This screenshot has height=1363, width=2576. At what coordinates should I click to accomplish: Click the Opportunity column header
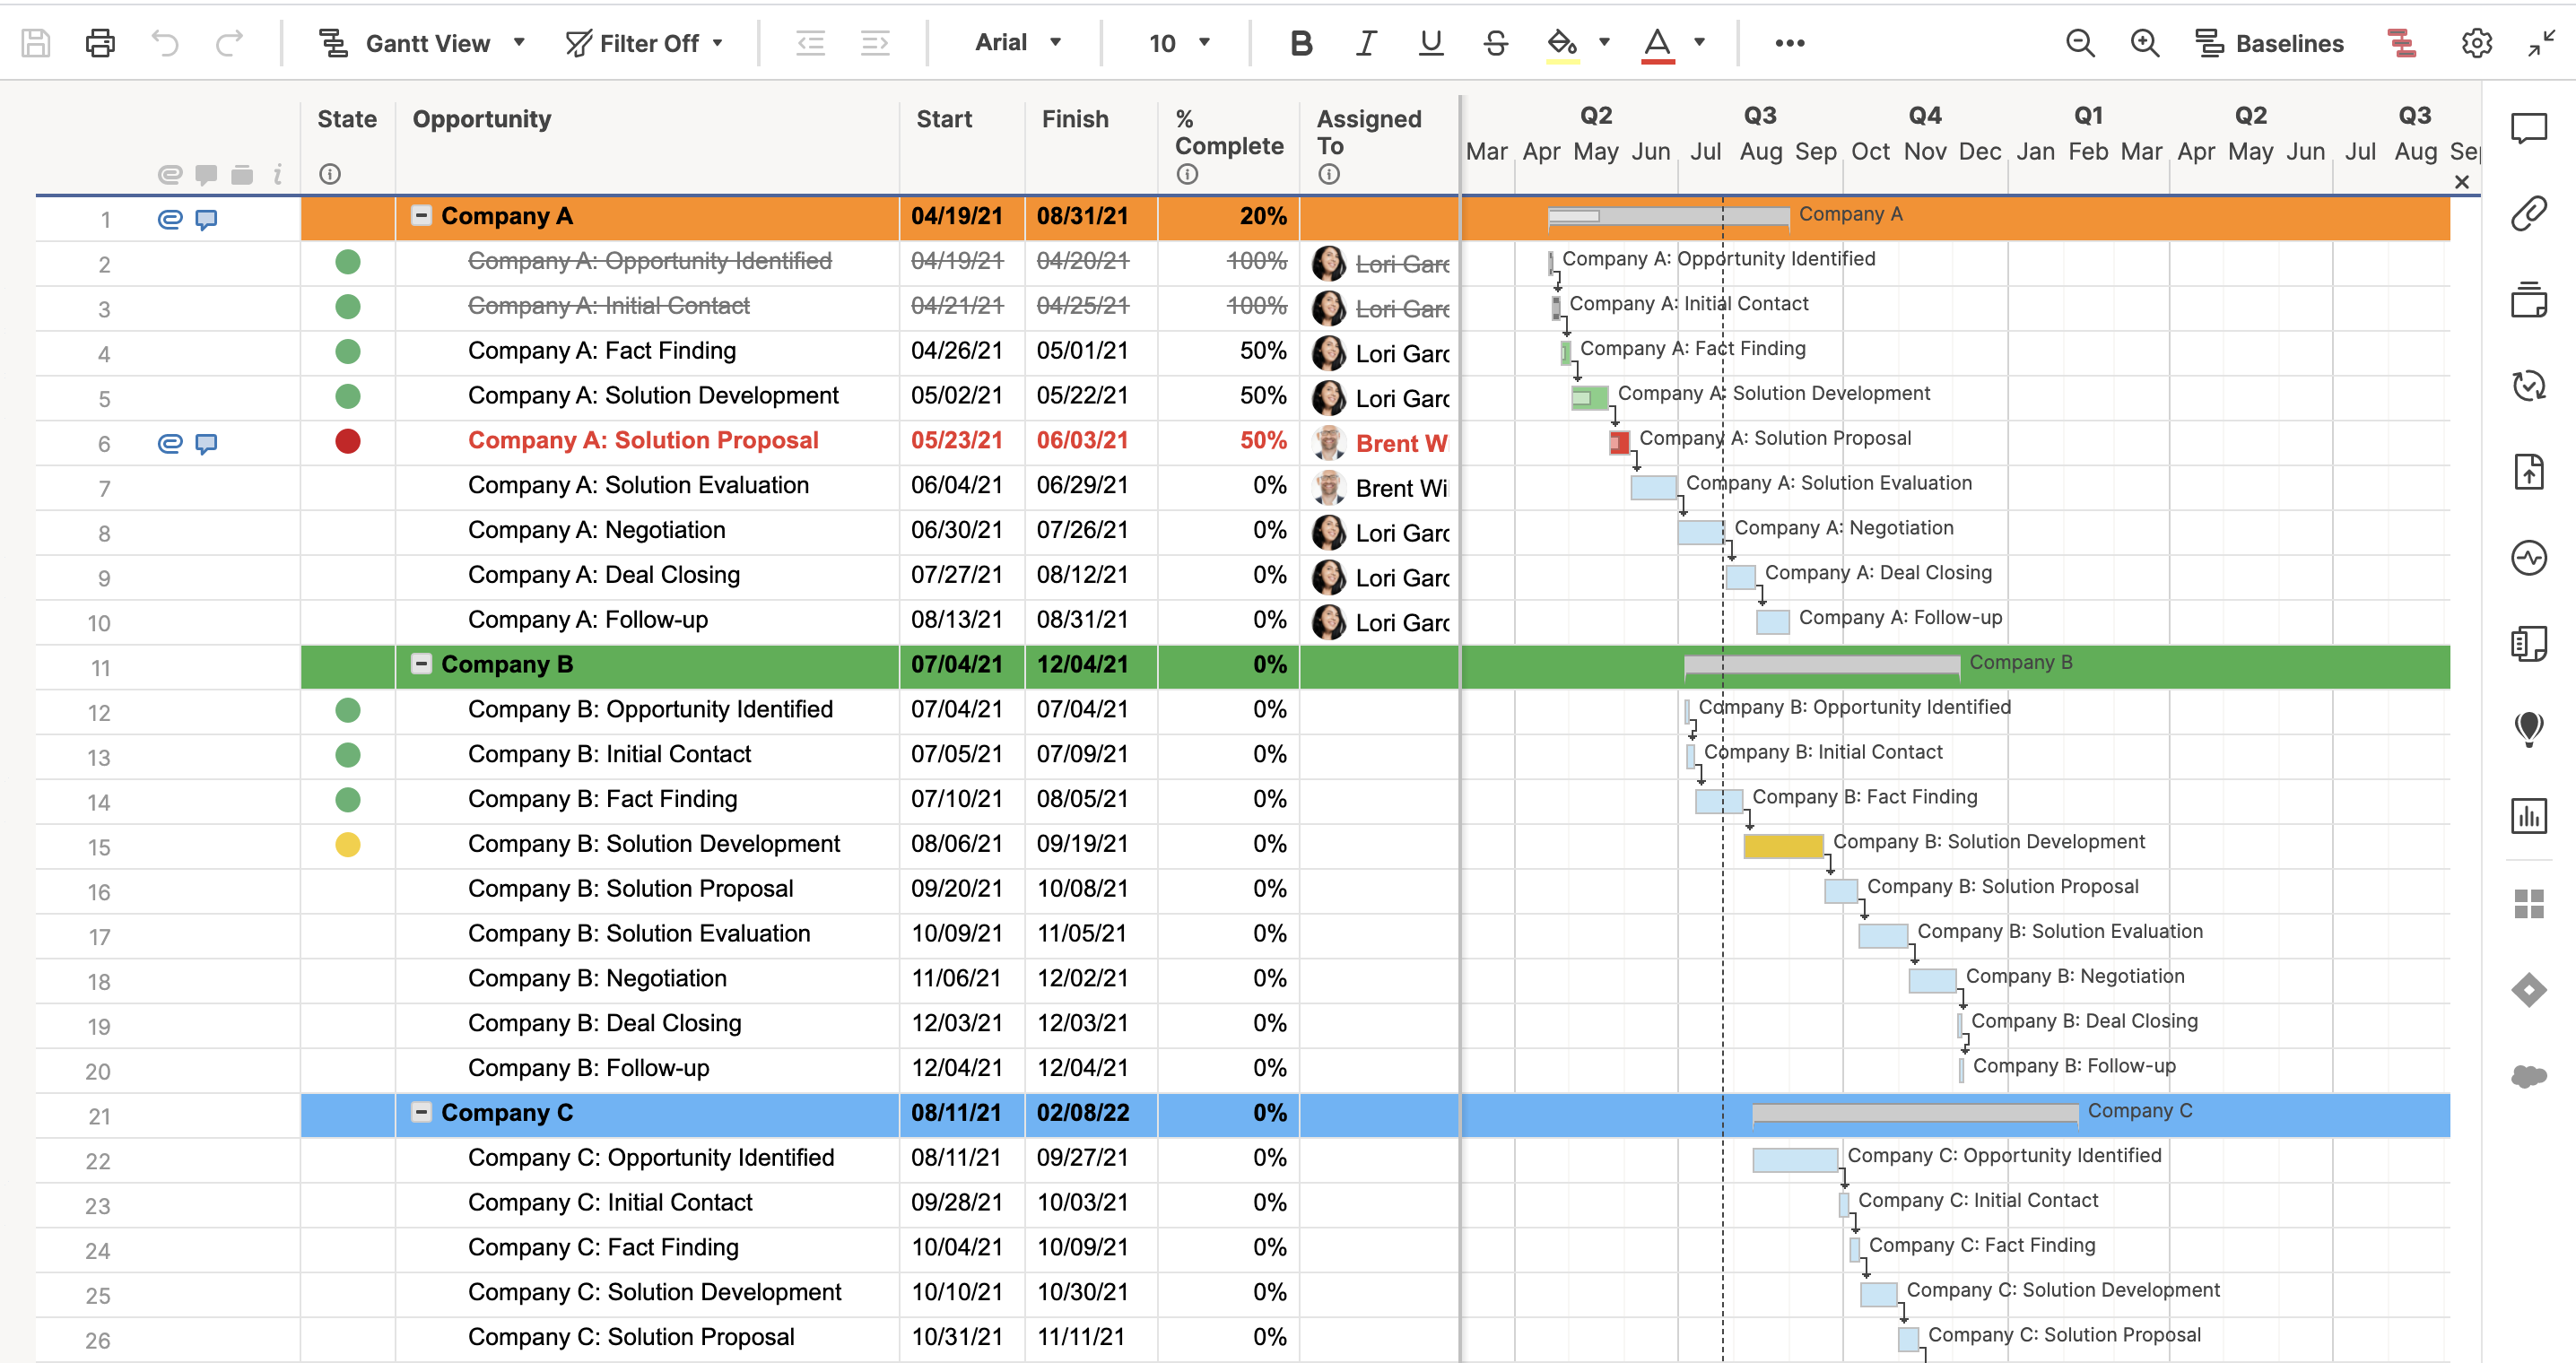tap(482, 119)
